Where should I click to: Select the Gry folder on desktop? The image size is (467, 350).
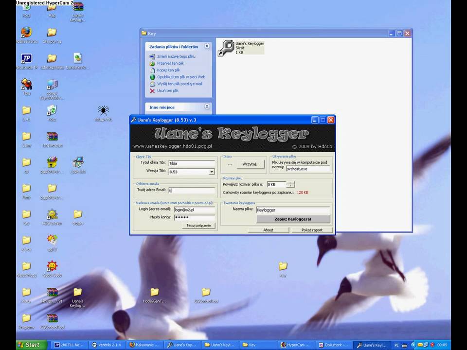26,214
